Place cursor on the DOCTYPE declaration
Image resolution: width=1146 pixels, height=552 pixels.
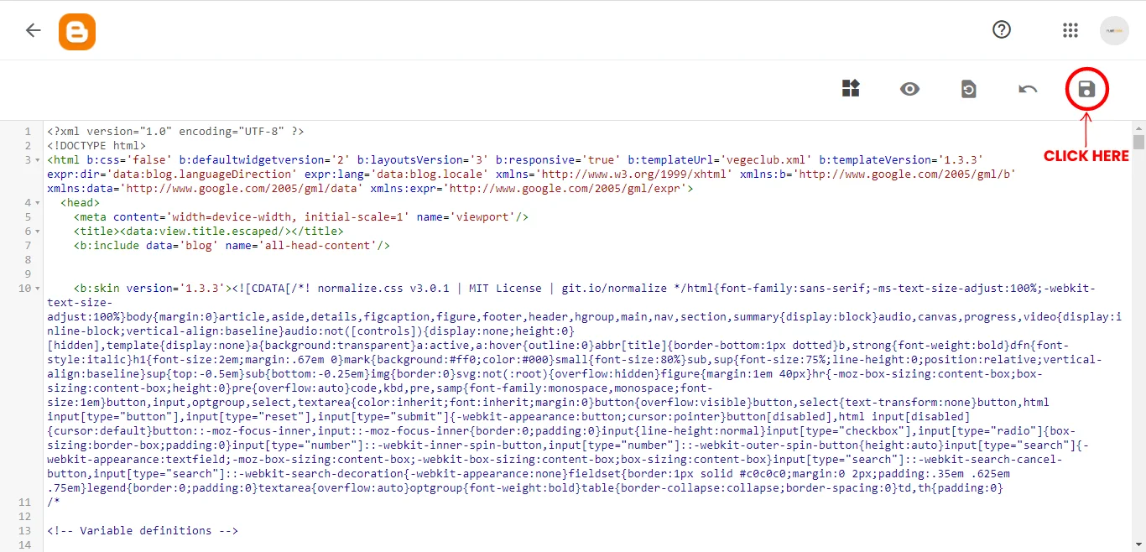click(x=96, y=145)
